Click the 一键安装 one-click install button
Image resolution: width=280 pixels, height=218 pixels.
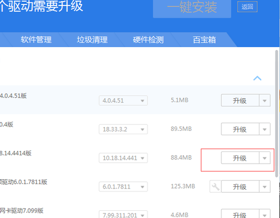pyautogui.click(x=192, y=8)
